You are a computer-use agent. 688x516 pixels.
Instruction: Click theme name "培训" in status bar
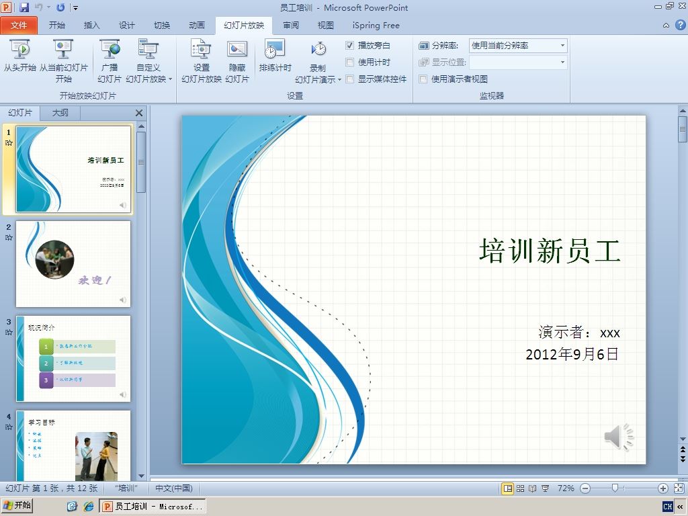tap(127, 488)
